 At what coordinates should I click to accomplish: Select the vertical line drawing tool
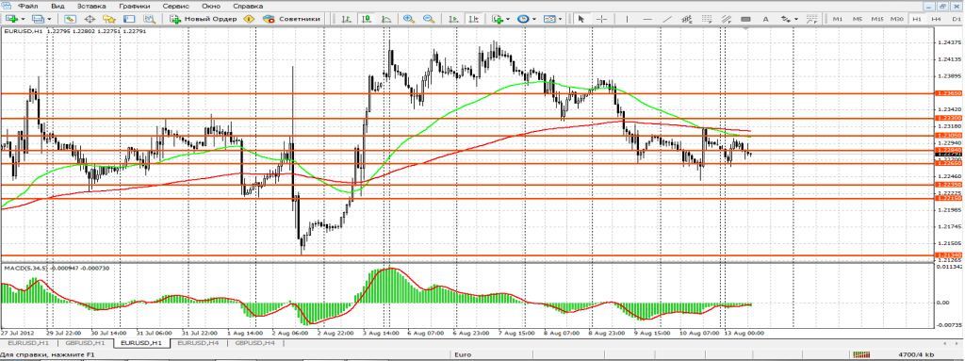(x=627, y=19)
